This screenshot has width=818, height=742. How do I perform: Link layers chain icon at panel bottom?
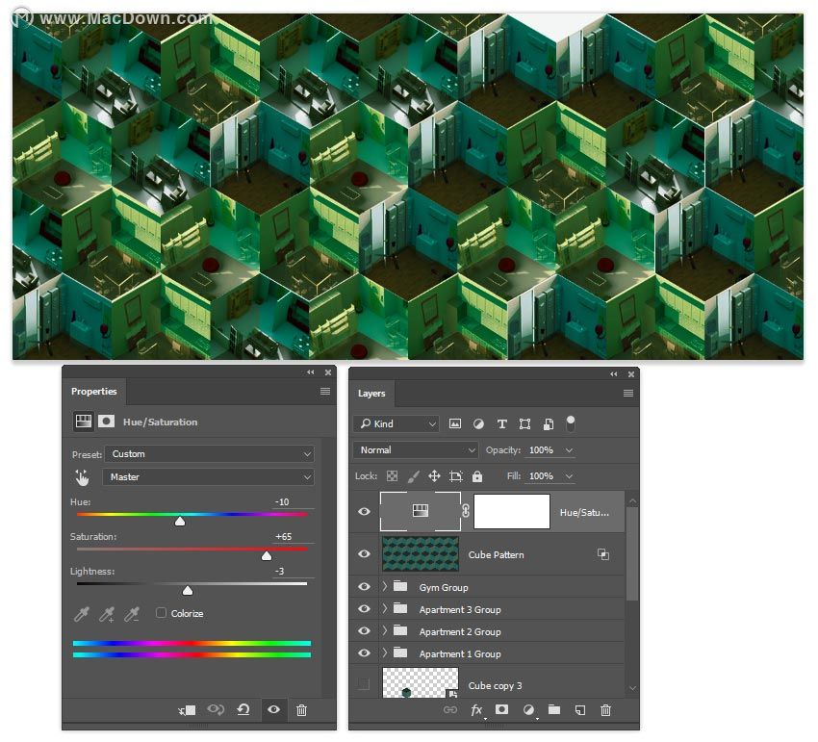(x=450, y=709)
